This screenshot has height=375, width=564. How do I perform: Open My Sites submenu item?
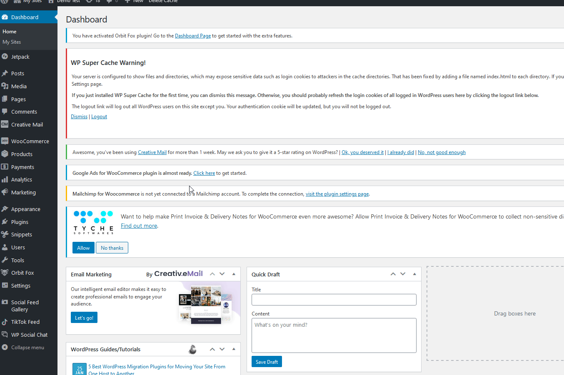(x=12, y=42)
